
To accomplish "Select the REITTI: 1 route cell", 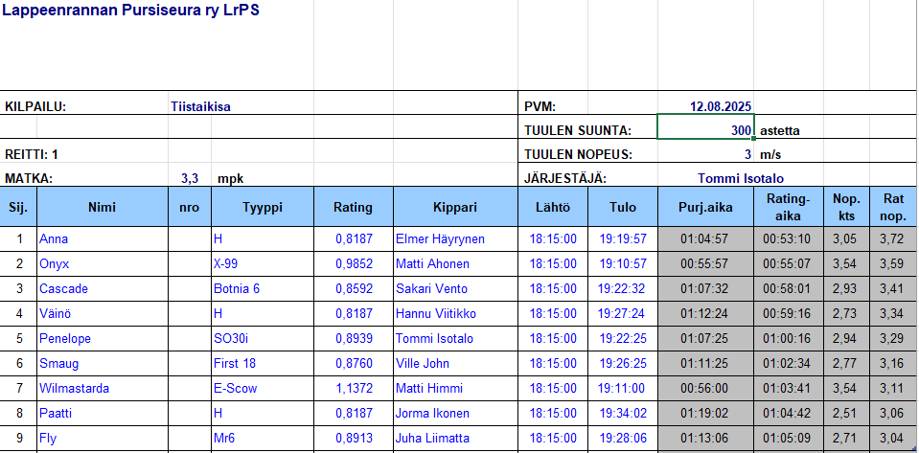I will pos(34,154).
